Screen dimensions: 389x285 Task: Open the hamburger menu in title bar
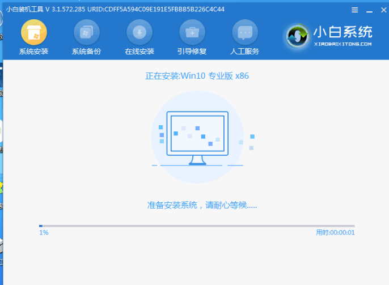(x=355, y=10)
